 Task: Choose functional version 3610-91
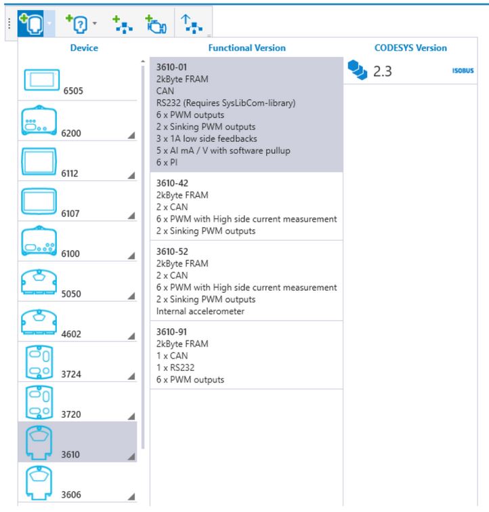pos(245,355)
